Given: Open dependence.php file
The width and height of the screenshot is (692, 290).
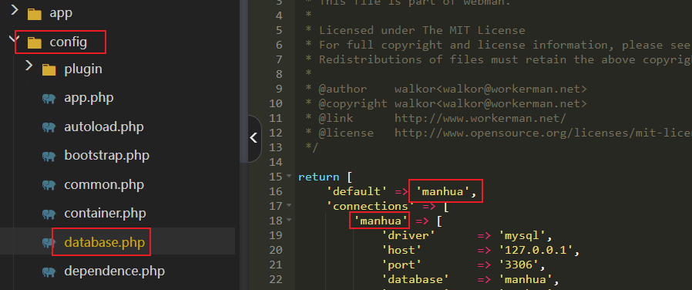Looking at the screenshot, I should pos(114,271).
